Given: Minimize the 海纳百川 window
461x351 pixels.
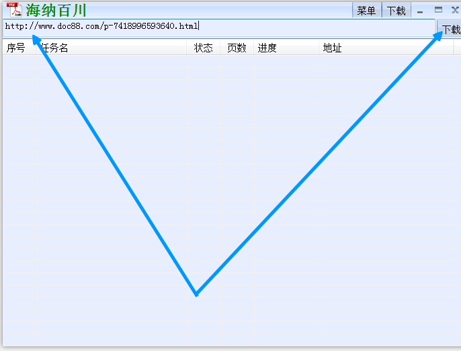Looking at the screenshot, I should pyautogui.click(x=420, y=11).
